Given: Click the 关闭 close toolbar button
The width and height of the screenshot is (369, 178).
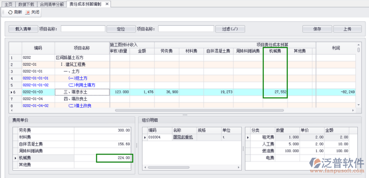Looking at the screenshot, I should (32, 12).
